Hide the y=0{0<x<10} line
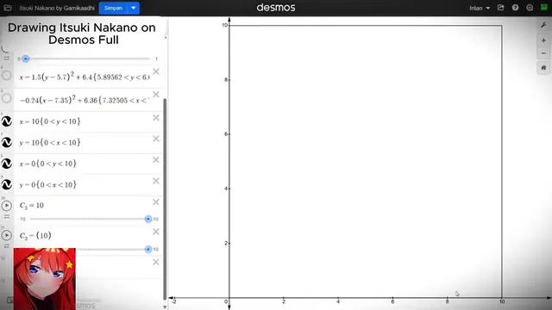552x310 pixels. pyautogui.click(x=6, y=184)
